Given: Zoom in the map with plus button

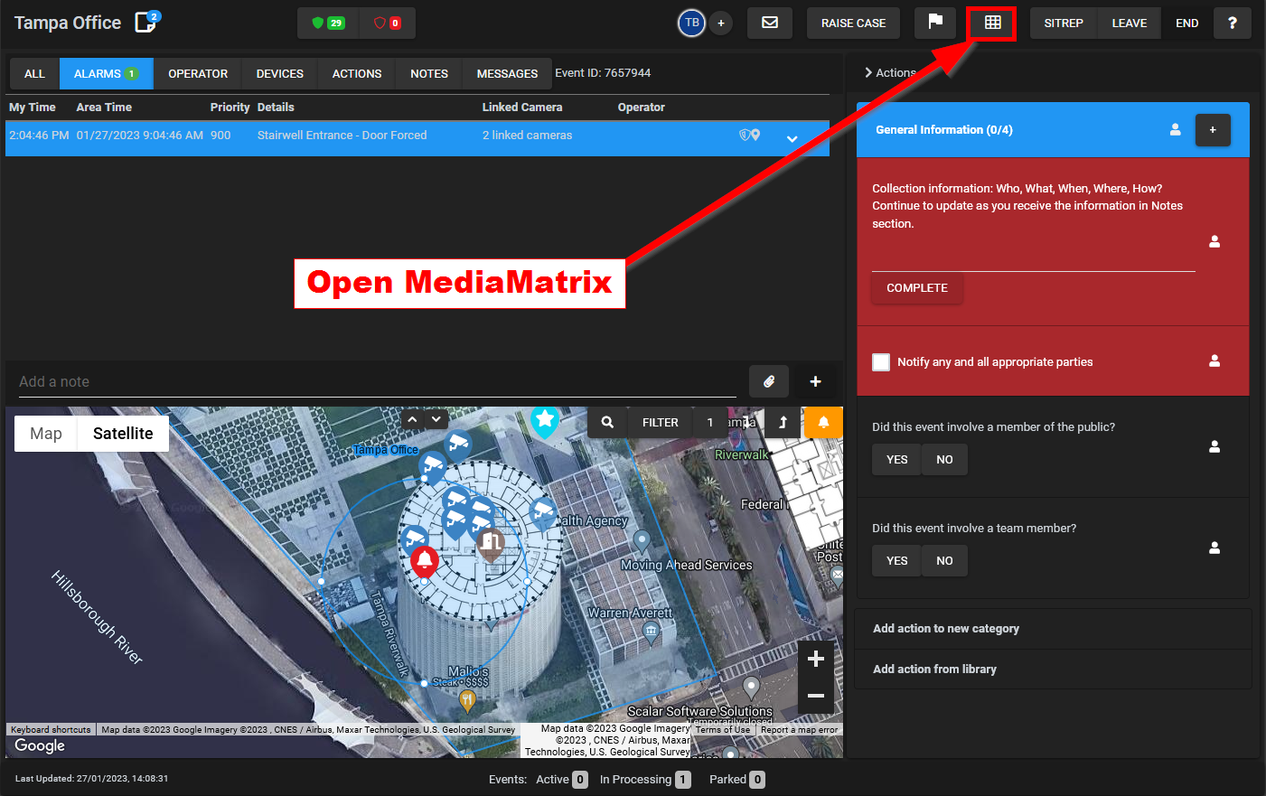Looking at the screenshot, I should (x=815, y=659).
